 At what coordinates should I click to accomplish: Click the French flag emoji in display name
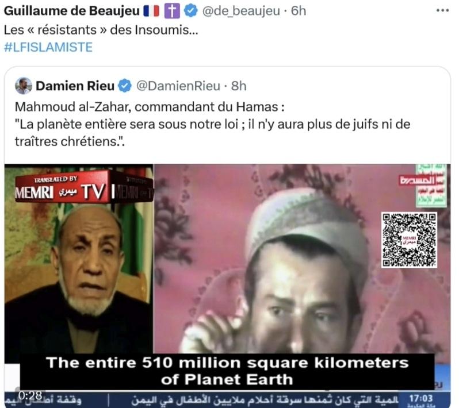[151, 11]
